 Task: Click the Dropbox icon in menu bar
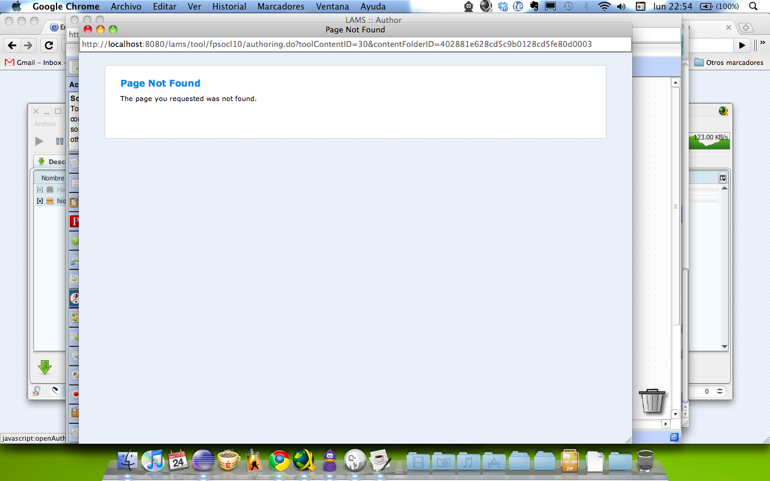502,7
